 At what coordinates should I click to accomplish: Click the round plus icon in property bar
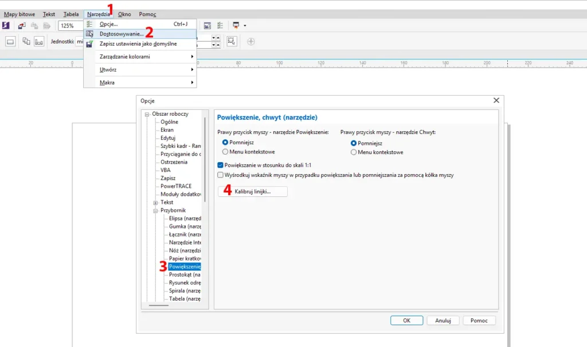tap(251, 41)
